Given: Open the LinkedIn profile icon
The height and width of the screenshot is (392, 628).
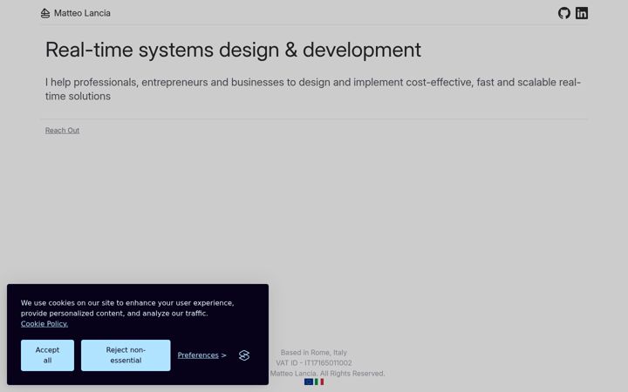Looking at the screenshot, I should (582, 13).
